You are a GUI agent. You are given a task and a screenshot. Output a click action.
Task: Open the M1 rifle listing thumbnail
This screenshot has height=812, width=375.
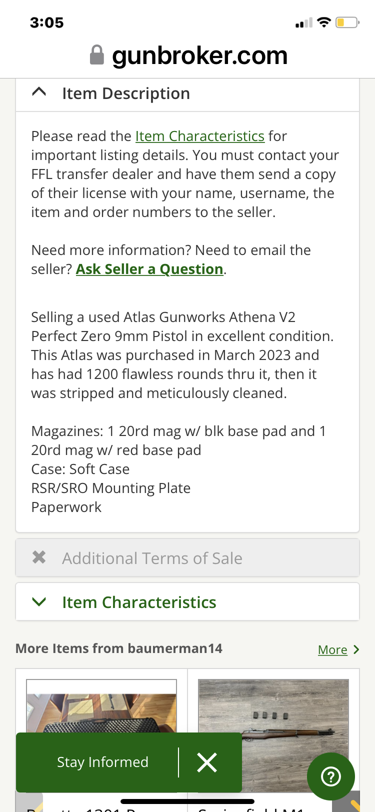tap(273, 710)
